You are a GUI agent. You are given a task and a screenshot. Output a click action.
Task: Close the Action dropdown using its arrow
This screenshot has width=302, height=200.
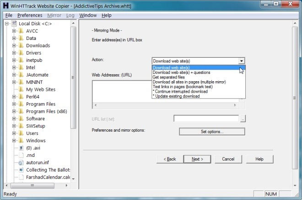point(241,61)
